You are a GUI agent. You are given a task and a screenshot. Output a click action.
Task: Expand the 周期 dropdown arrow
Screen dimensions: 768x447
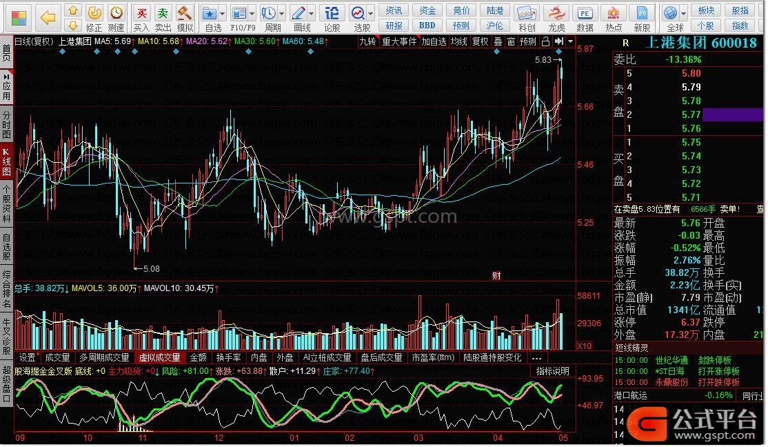282,14
